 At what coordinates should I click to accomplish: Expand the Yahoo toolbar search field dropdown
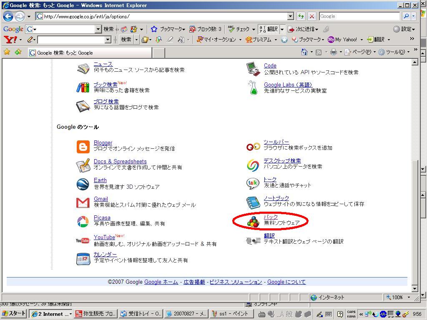[108, 40]
